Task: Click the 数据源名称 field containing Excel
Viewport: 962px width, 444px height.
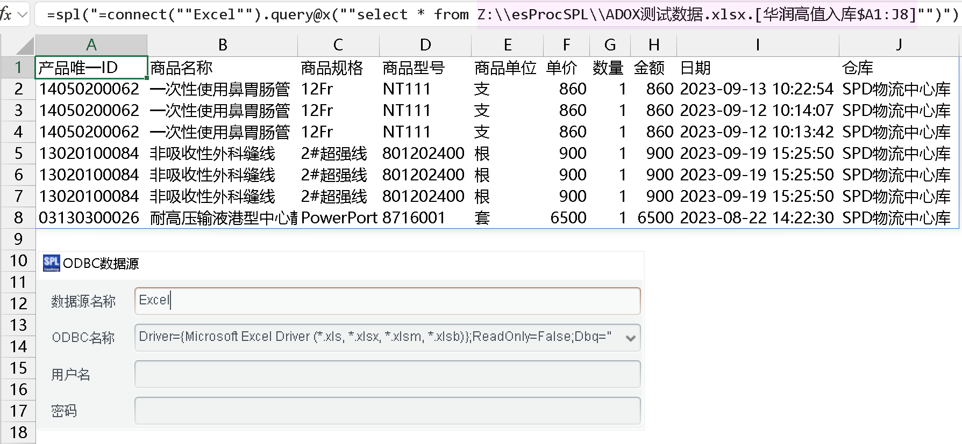Action: (387, 301)
